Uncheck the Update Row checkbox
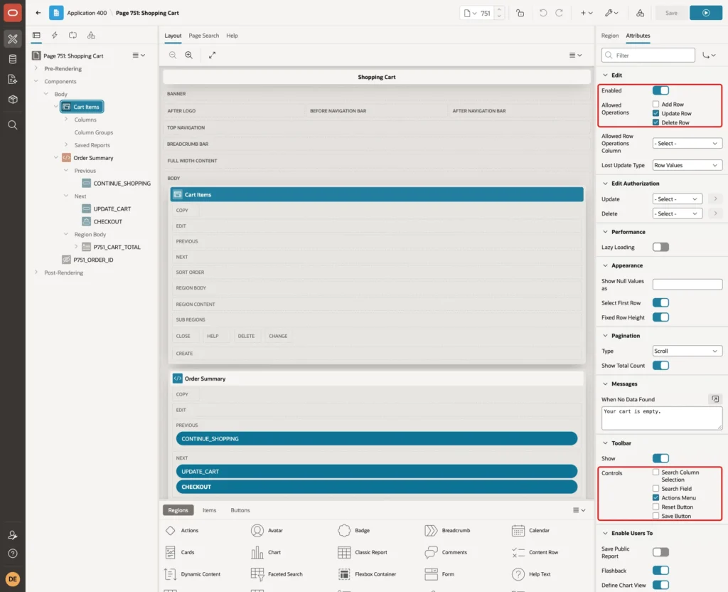 tap(655, 113)
